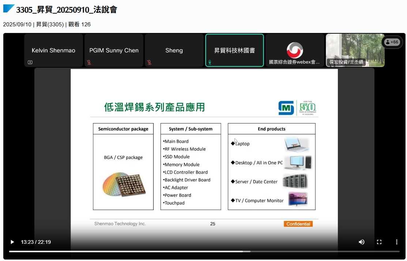Screen dimensions: 407x261
Task: Click Power Board bullet
Action: point(177,195)
